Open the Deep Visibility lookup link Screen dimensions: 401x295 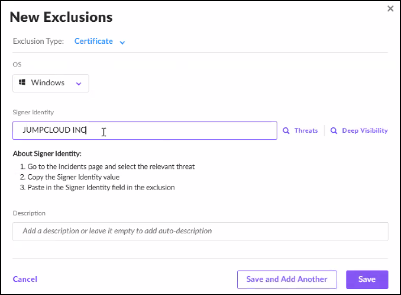pos(364,131)
